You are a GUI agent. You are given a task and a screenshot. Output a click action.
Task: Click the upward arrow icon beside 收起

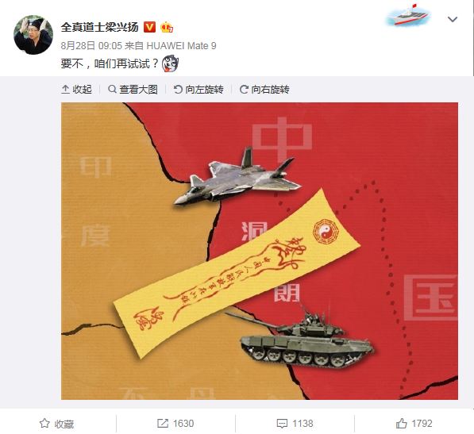[x=65, y=89]
